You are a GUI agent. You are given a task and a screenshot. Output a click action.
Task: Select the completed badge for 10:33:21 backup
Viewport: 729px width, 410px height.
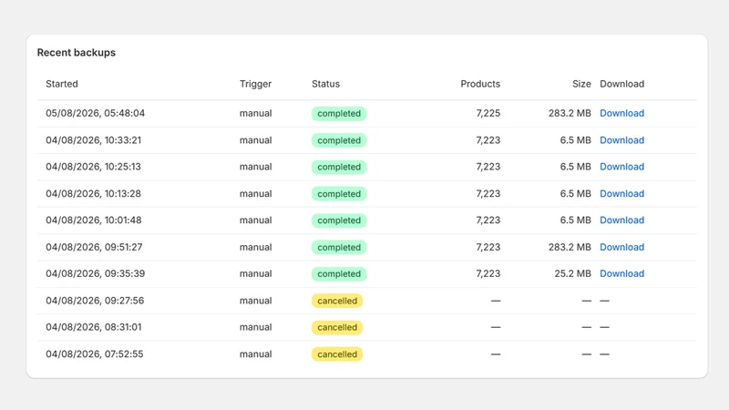(339, 140)
